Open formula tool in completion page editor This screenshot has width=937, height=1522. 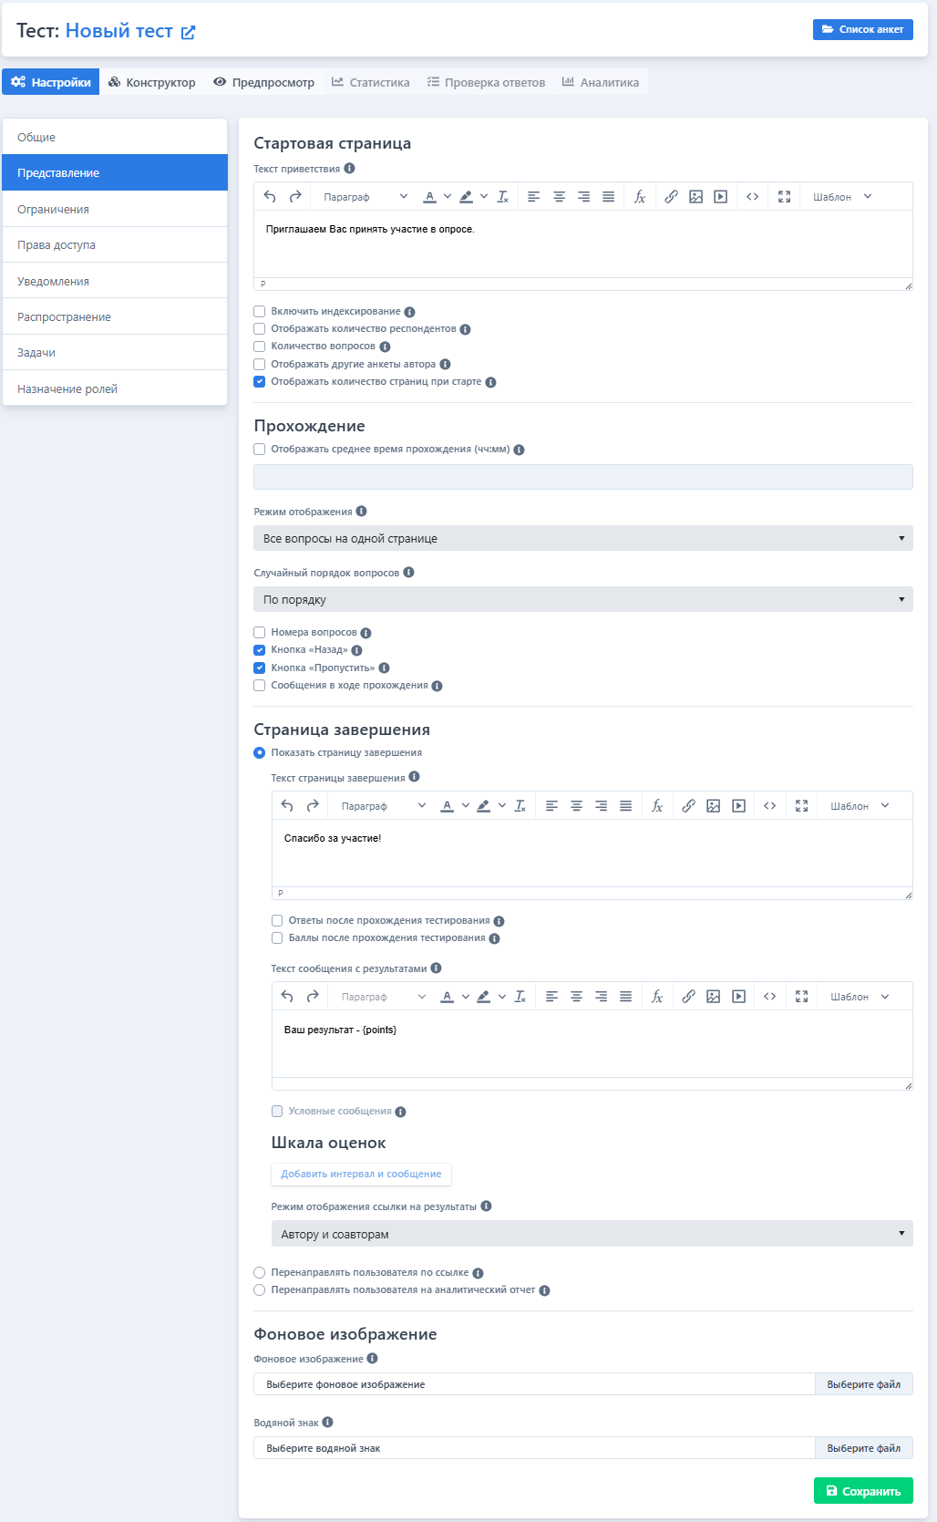[657, 806]
